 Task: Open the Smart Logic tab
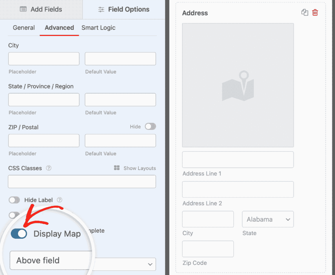tap(98, 28)
